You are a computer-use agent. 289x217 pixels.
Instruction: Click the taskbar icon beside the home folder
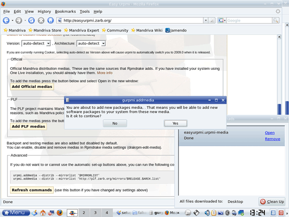tap(51, 213)
